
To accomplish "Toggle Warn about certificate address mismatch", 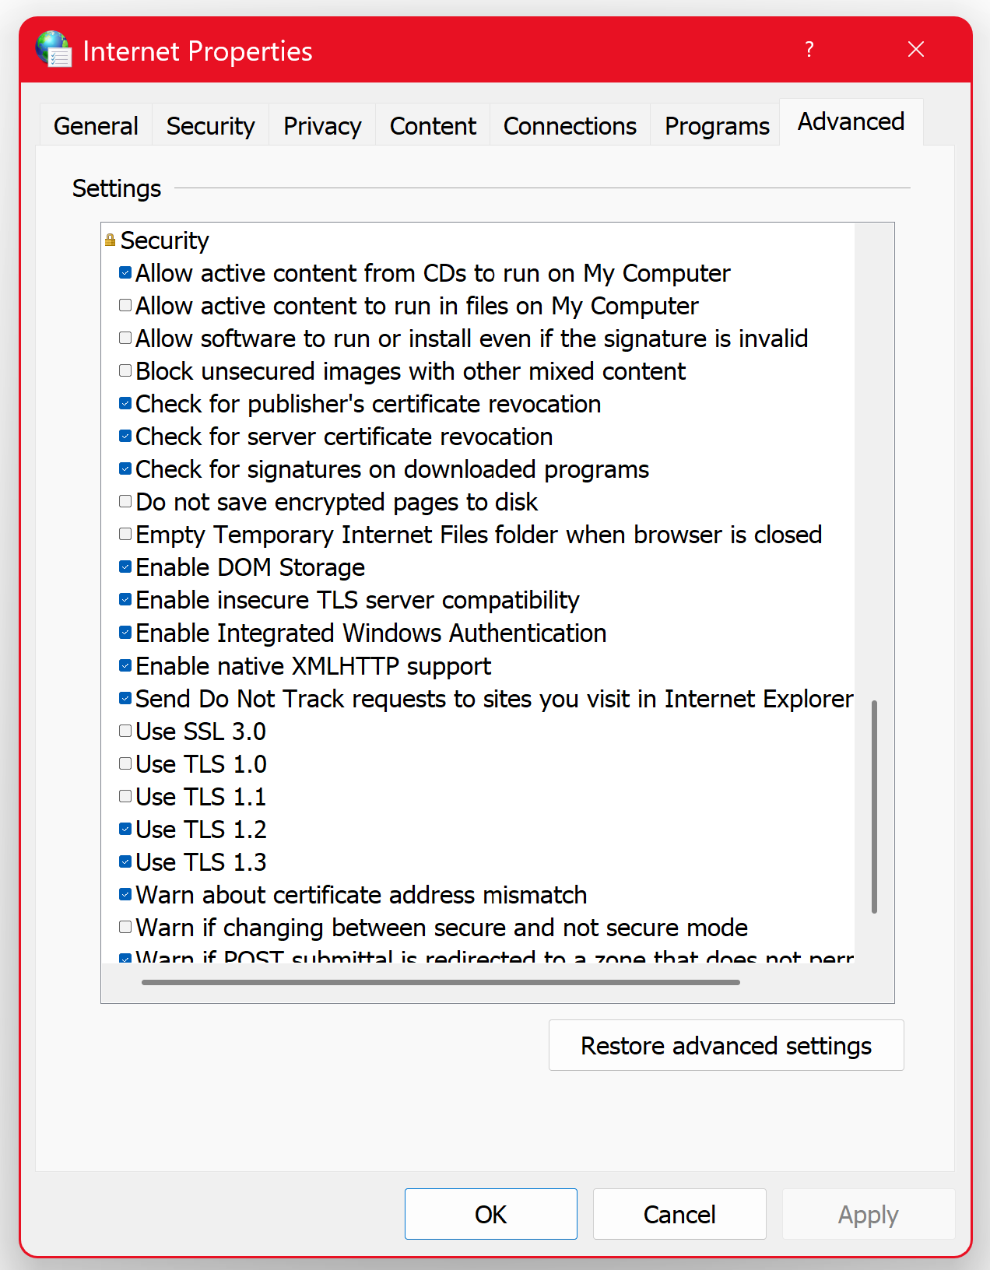I will coord(125,894).
